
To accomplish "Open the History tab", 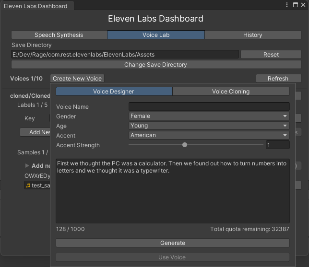I will (252, 35).
